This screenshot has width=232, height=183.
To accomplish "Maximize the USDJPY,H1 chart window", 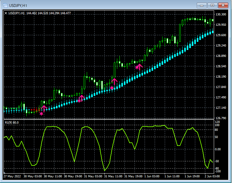I will click(212, 5).
